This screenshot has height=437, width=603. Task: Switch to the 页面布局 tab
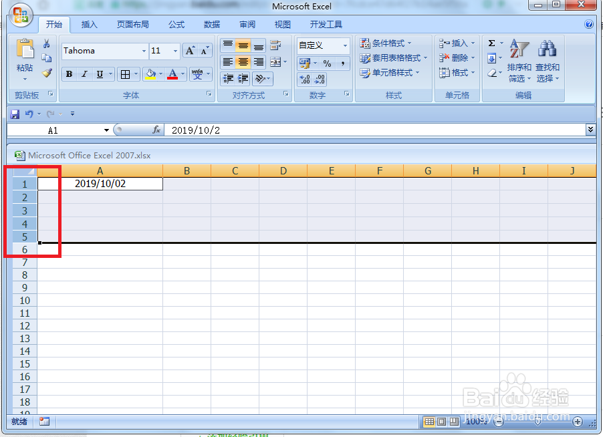(x=132, y=25)
